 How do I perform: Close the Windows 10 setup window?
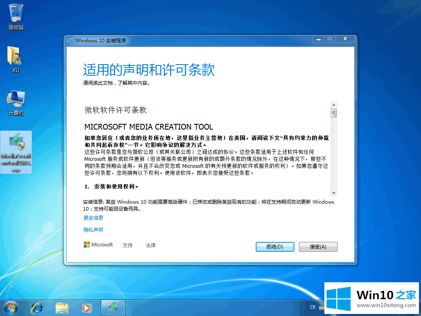345,39
